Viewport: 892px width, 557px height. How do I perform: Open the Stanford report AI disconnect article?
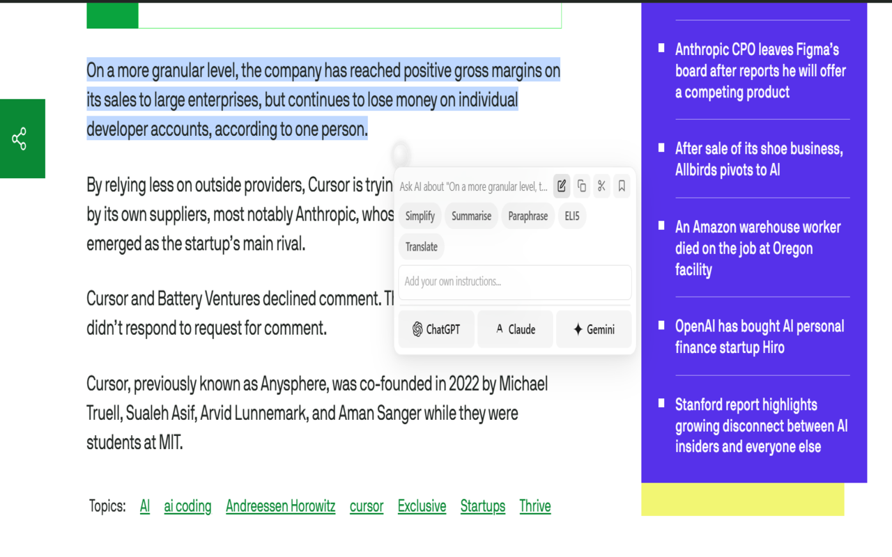pos(762,425)
